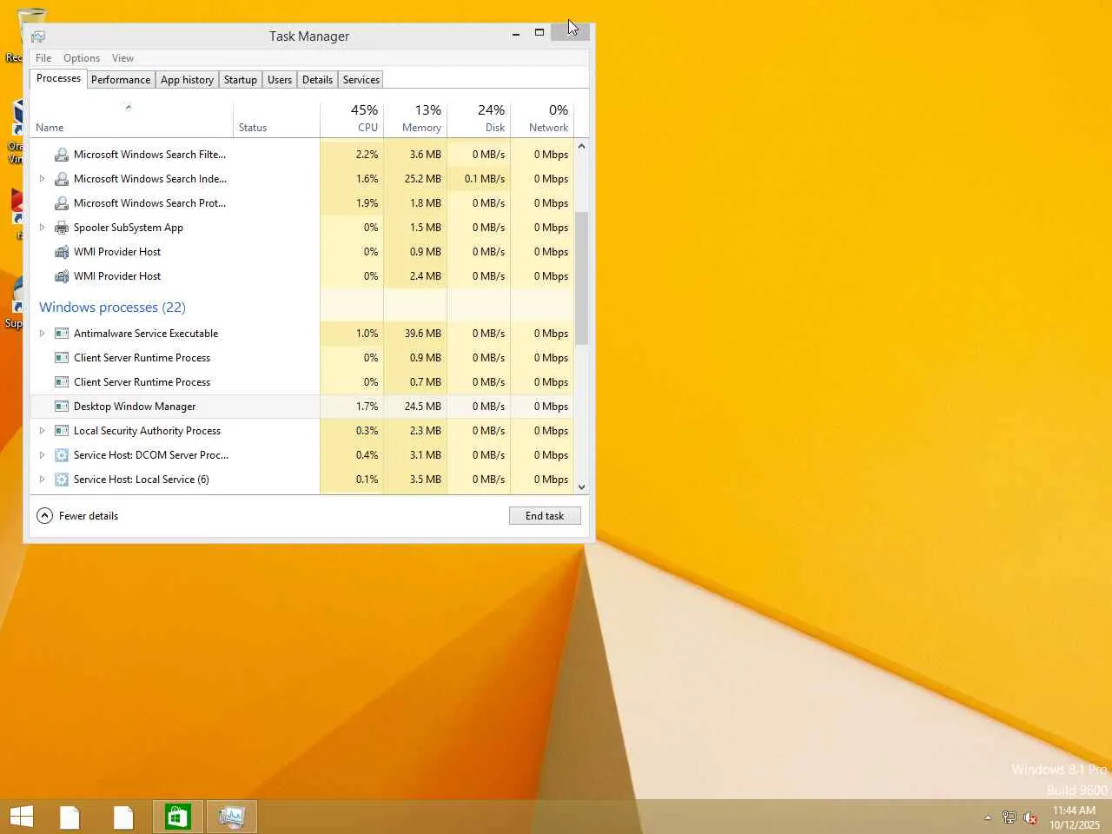Click the 2.2% CPU cell

click(x=352, y=155)
